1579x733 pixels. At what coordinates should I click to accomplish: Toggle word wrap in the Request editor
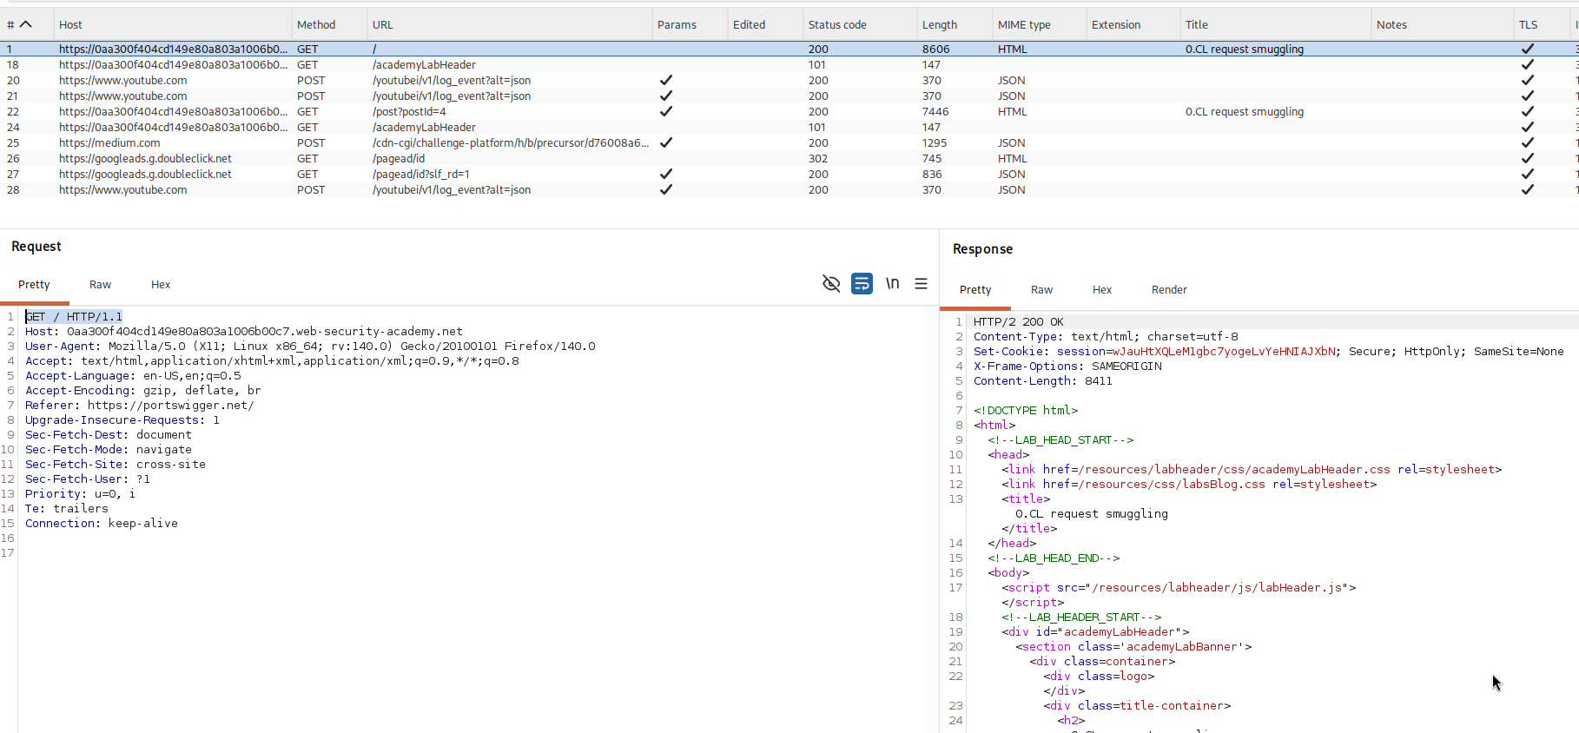(x=862, y=284)
